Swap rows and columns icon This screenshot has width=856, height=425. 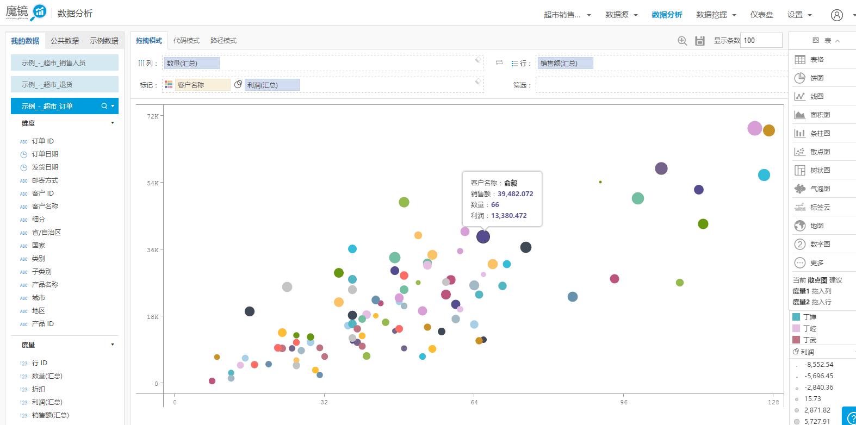tap(499, 63)
